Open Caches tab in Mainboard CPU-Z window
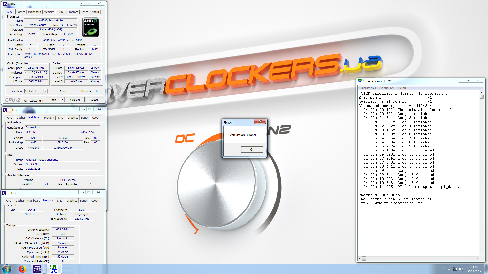 (21, 118)
